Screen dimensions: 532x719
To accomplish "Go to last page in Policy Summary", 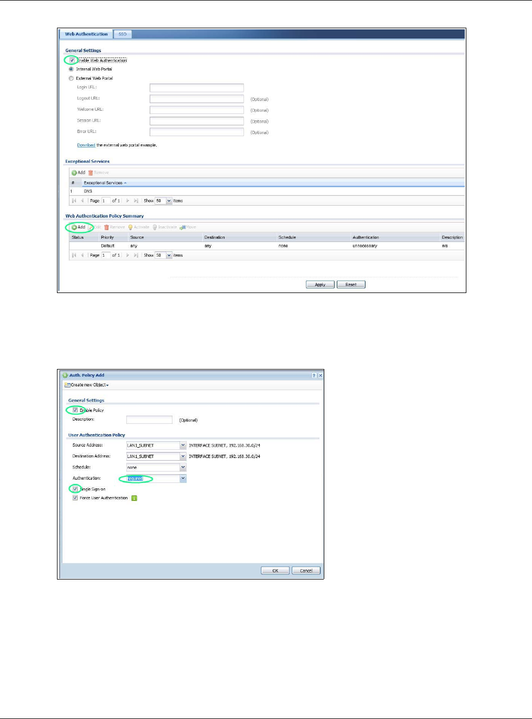I will click(136, 255).
